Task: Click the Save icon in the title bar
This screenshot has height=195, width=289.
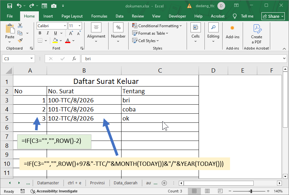Action: (x=10, y=6)
